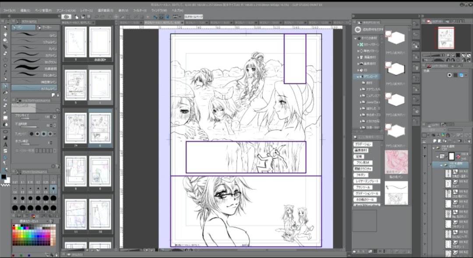Toggle visibility of フキダシ 1 layer
Screen dimensions: 473x258
tap(425, 244)
